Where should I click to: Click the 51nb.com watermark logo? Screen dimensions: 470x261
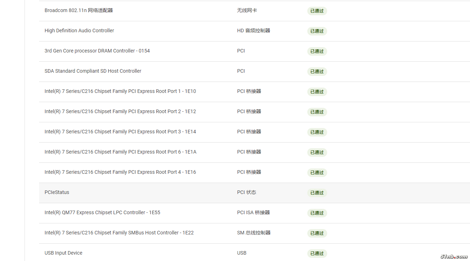point(454,256)
